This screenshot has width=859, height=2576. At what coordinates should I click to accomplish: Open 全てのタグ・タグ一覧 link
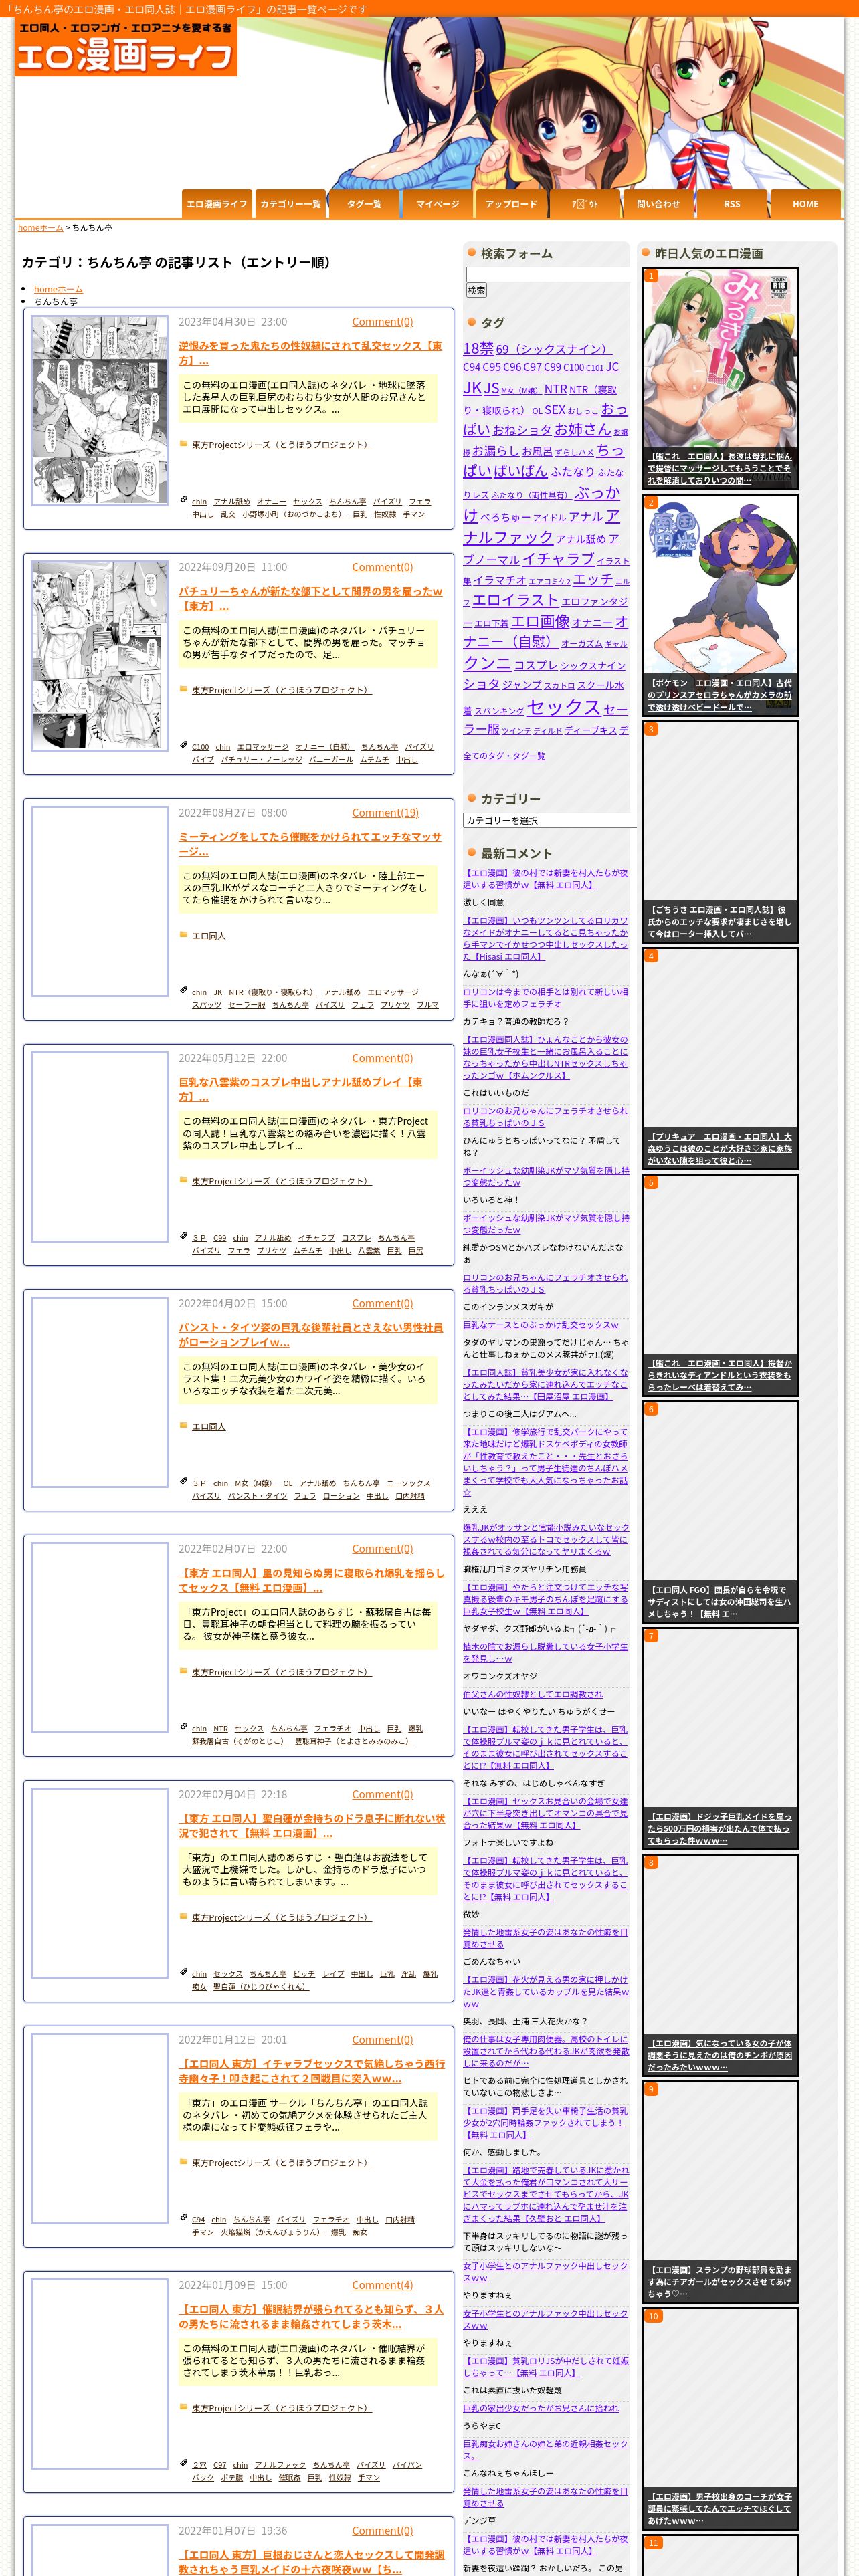pyautogui.click(x=504, y=756)
